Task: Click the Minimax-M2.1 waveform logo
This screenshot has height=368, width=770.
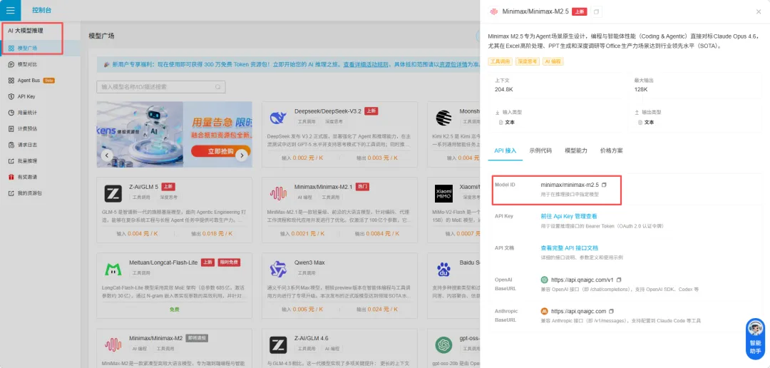Action: coord(278,193)
